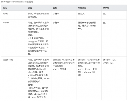Screen dimensions: 127x101
Task: Click 'when: 空。' default value text
Action: click(108, 63)
